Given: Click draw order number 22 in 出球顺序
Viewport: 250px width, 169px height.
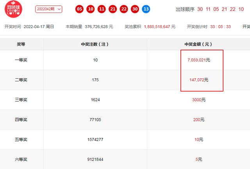Looking at the screenshot, I should [x=233, y=9].
